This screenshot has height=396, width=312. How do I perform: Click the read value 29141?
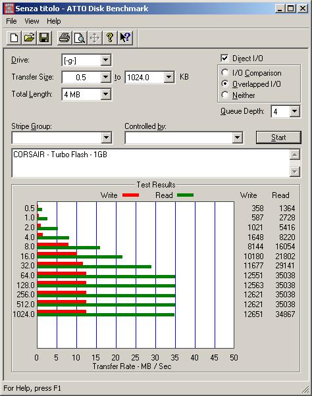(285, 266)
